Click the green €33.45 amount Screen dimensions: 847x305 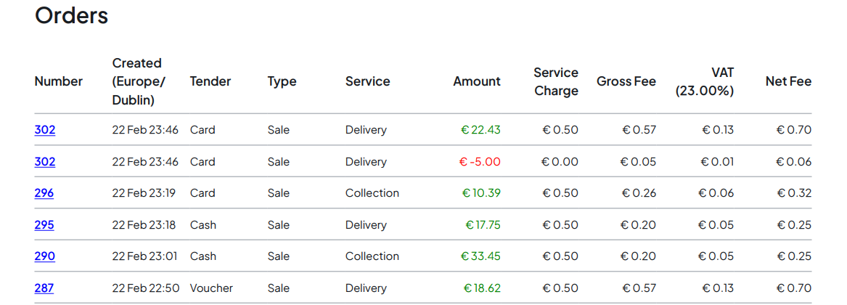[480, 256]
